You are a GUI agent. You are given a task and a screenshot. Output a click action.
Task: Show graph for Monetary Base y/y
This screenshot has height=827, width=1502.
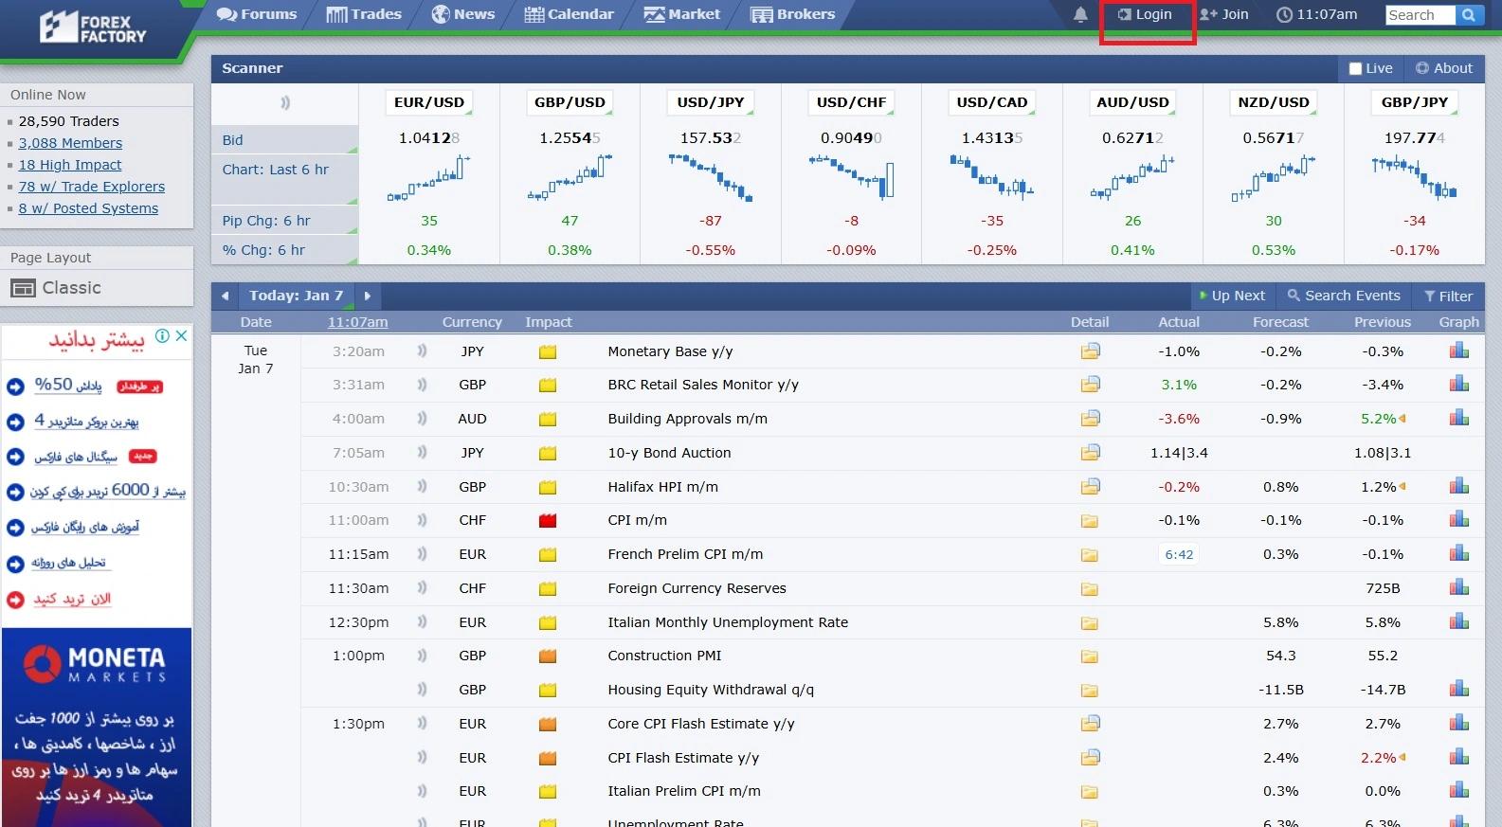(x=1459, y=351)
